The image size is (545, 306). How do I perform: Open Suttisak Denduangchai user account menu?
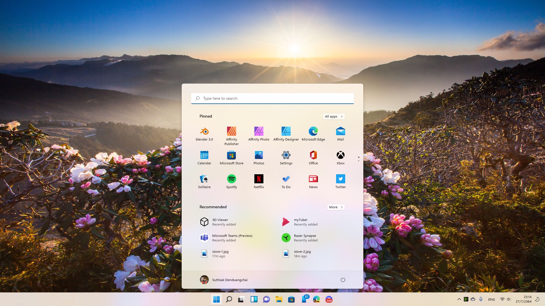224,280
